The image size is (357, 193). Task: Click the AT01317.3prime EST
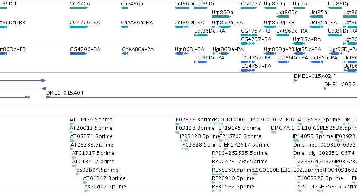click(x=85, y=183)
